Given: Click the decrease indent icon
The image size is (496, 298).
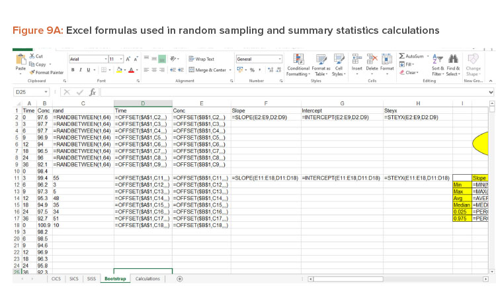Looking at the screenshot, I should coord(173,70).
